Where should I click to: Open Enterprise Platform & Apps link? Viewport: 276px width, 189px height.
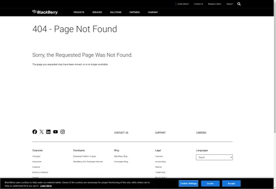click(85, 156)
